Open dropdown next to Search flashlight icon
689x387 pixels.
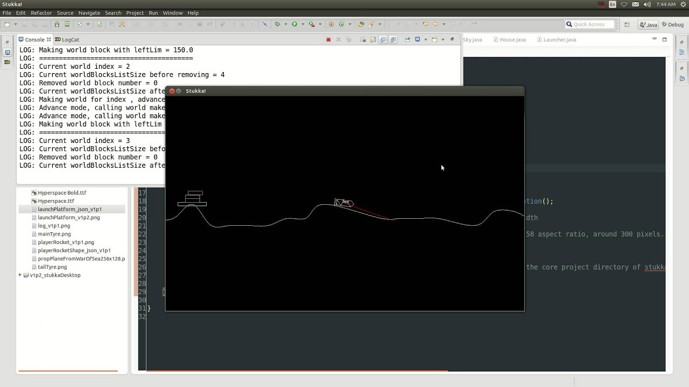tap(379, 24)
